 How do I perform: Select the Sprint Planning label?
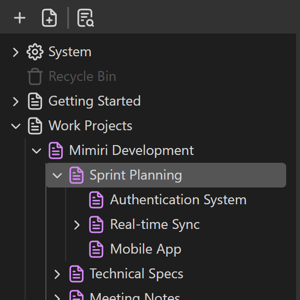coord(136,175)
